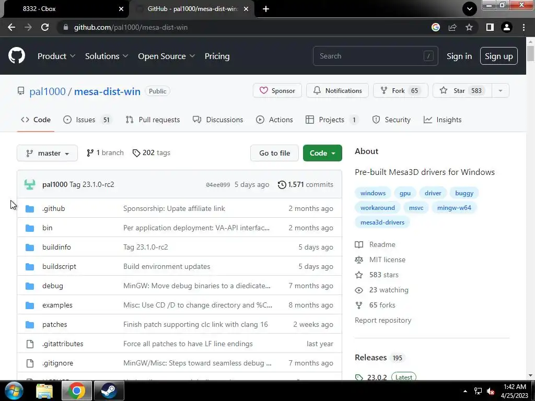Click the mingw-w64 topic tag
The width and height of the screenshot is (535, 401).
(x=454, y=208)
